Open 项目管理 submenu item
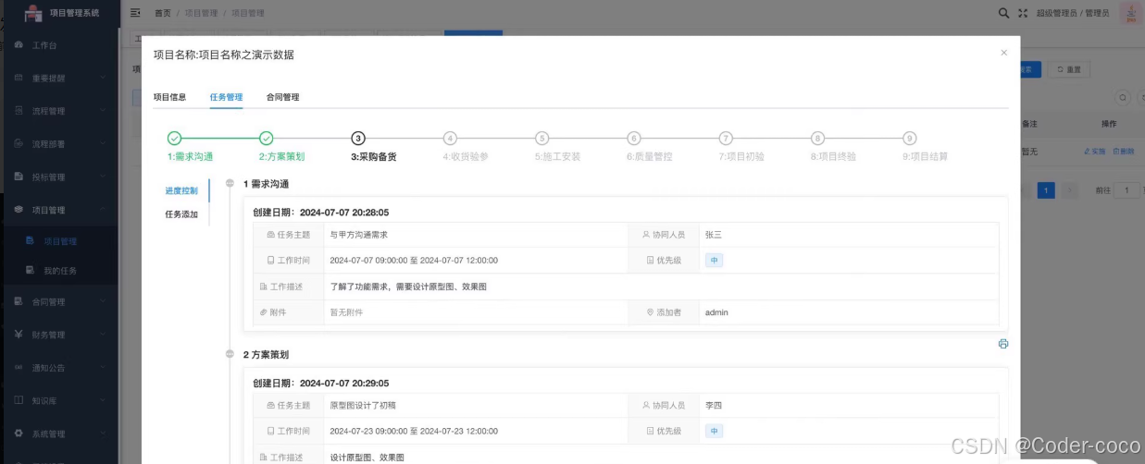Screen dimensions: 1145x464 click(x=59, y=241)
